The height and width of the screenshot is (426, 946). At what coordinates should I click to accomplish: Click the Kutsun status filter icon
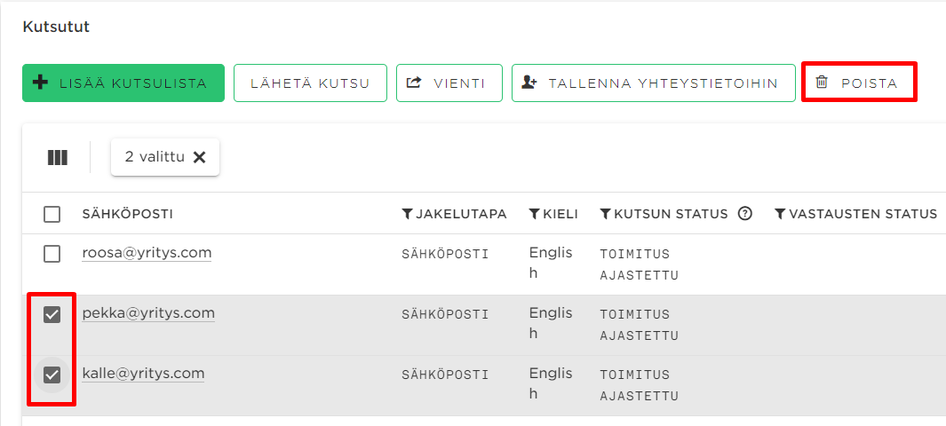(606, 214)
